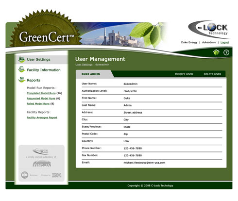Click DELETE USER button
This screenshot has height=201, width=238.
pos(212,74)
